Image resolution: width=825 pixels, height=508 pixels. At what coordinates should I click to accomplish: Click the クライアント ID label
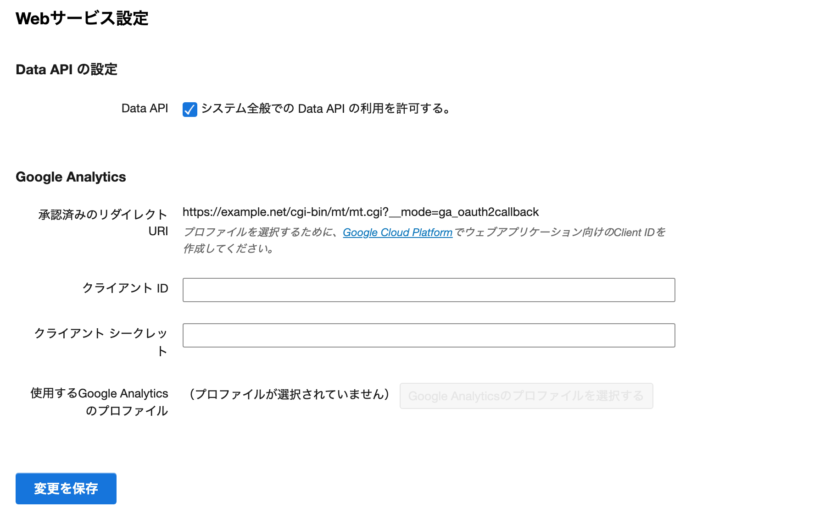pyautogui.click(x=125, y=288)
